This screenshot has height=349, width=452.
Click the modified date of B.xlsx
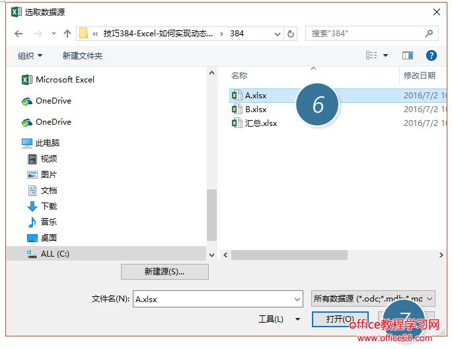click(x=425, y=110)
